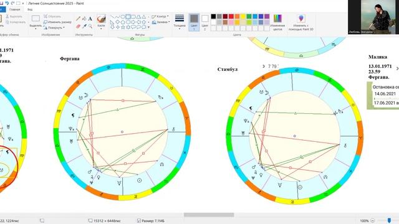Open the Повернуть rotate dropdown

pyautogui.click(x=54, y=27)
